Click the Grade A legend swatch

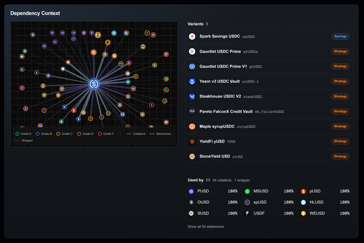tap(17, 134)
